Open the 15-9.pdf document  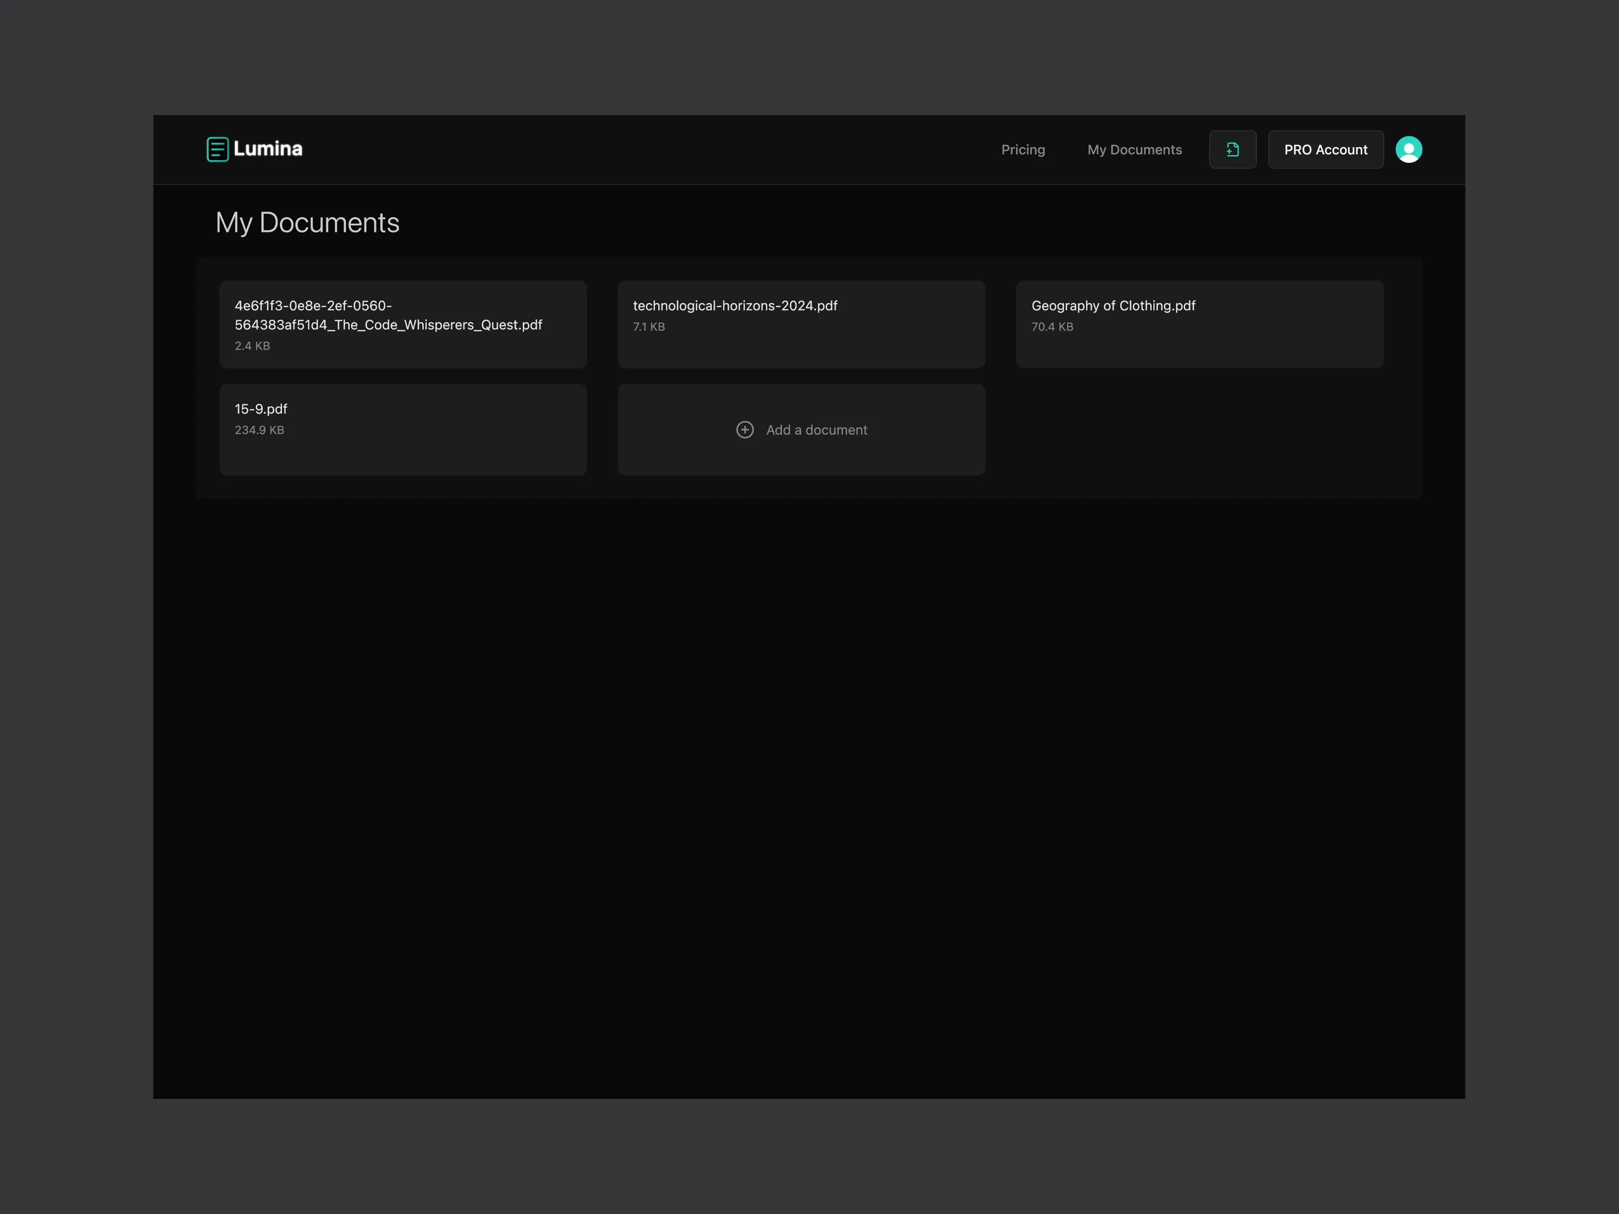[x=261, y=409]
